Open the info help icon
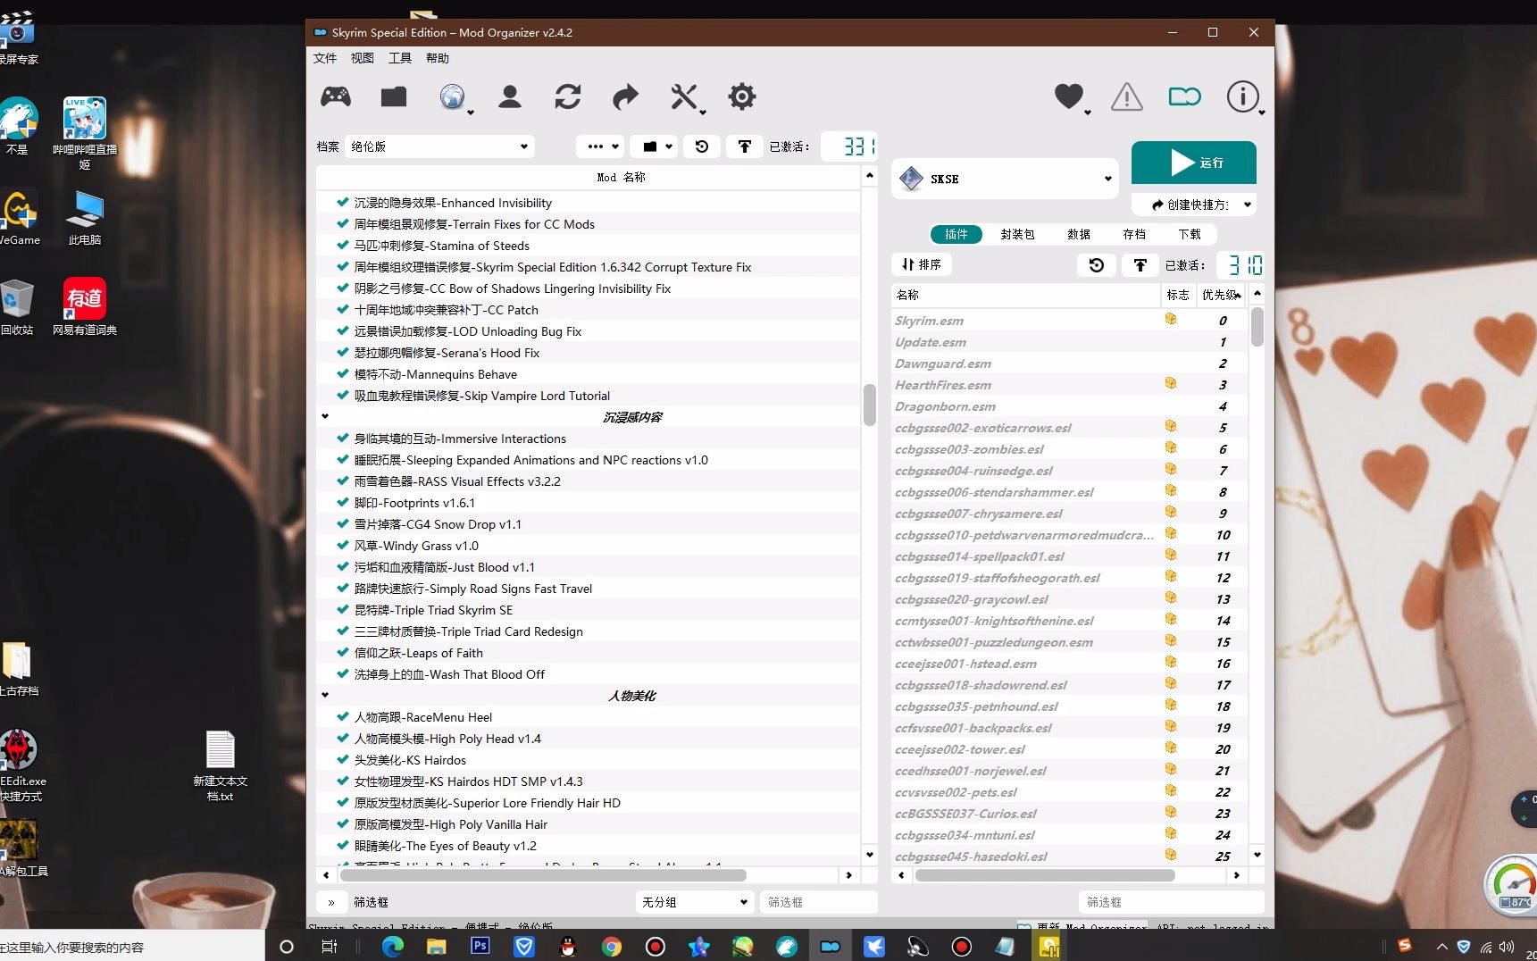This screenshot has height=961, width=1537. (1243, 96)
